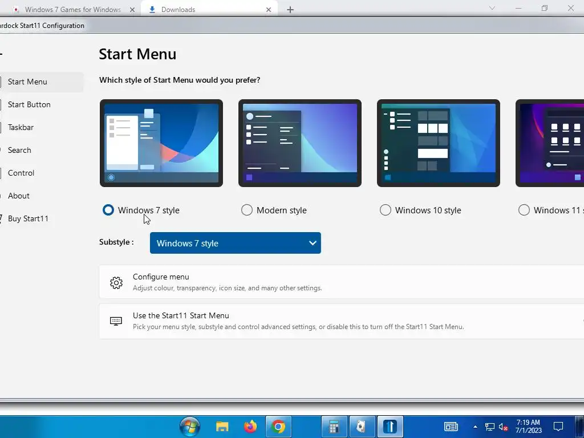Show hidden system tray icons
The height and width of the screenshot is (438, 584).
point(475,427)
